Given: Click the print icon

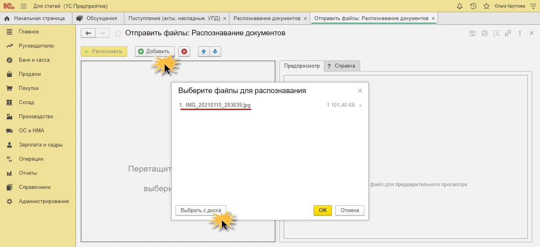Looking at the screenshot, I should point(485,33).
